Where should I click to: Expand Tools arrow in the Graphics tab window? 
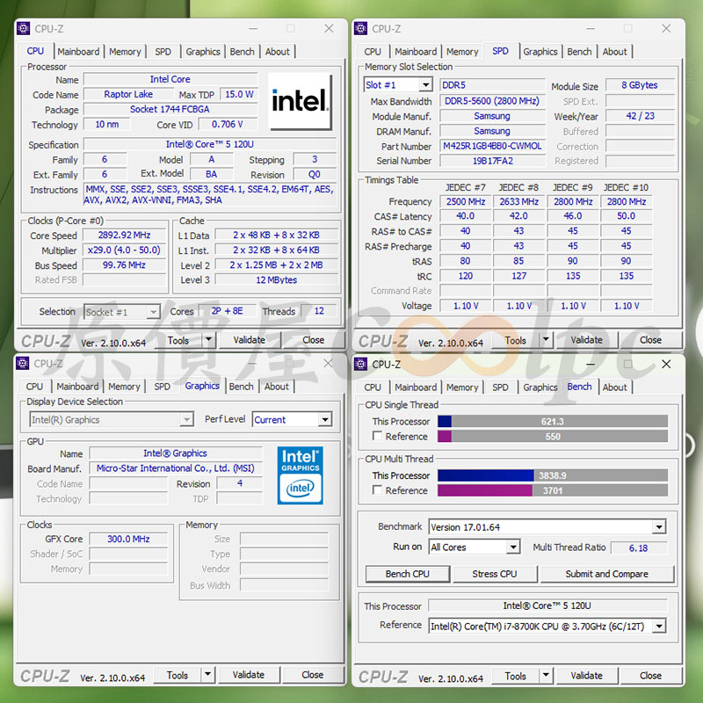click(207, 674)
